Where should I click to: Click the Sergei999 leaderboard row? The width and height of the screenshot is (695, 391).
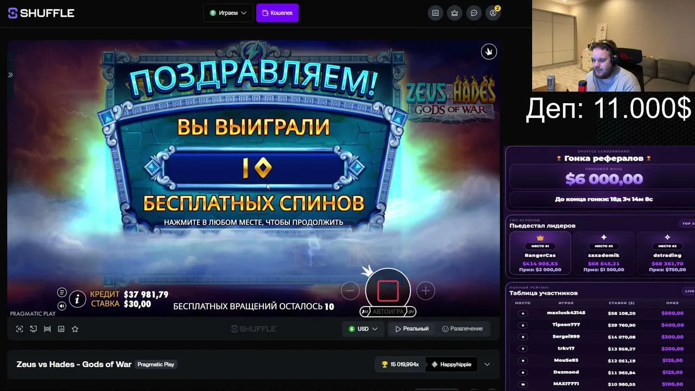coord(602,337)
